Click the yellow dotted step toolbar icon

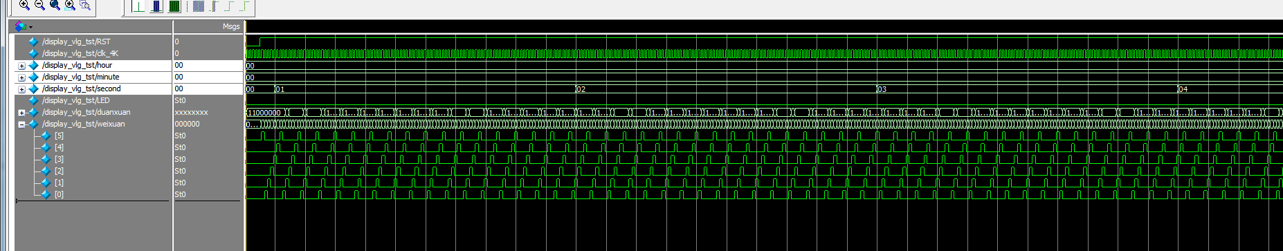[244, 6]
